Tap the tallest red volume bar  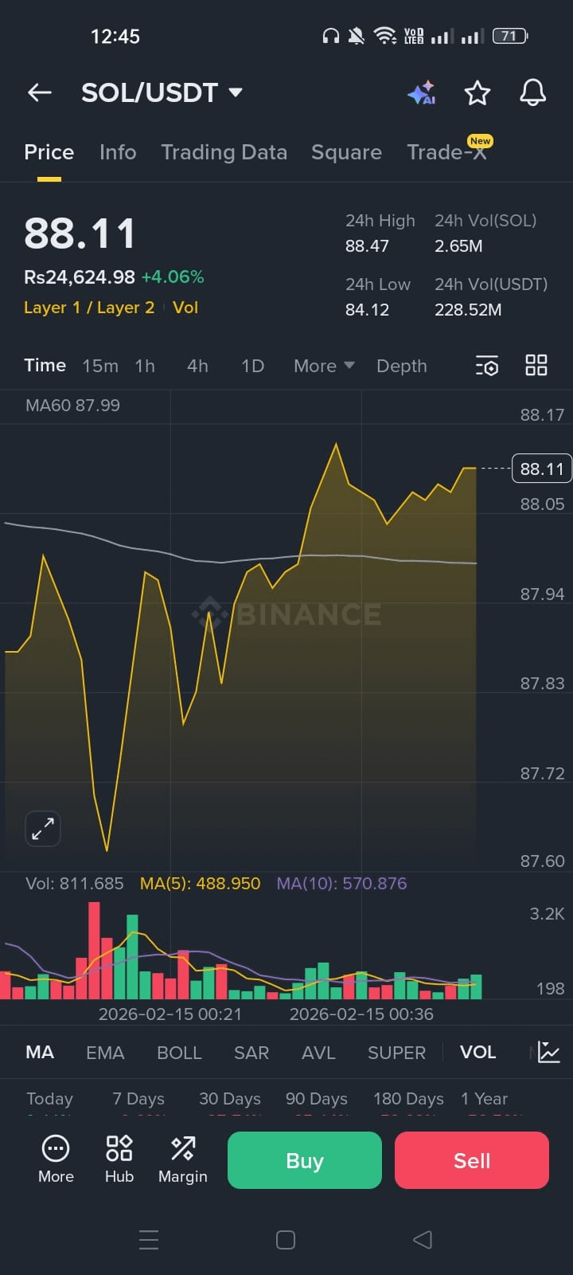(94, 951)
